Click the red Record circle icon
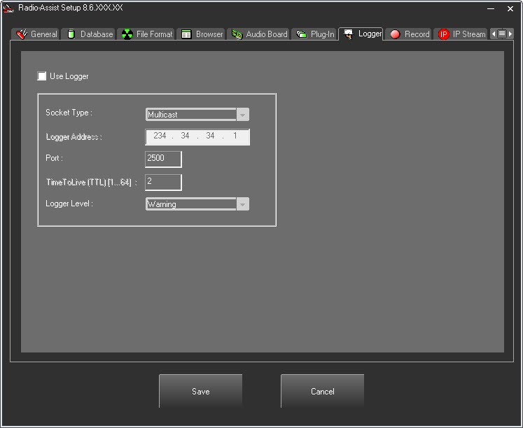 (395, 34)
